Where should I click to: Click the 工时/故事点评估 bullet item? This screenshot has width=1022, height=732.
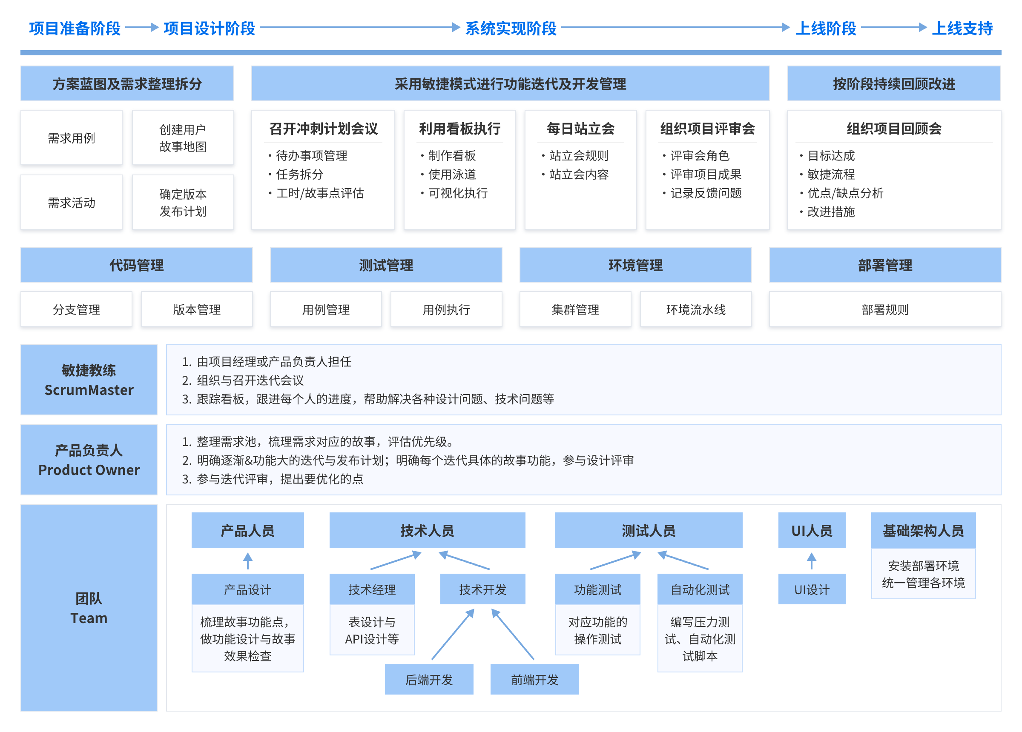pyautogui.click(x=319, y=193)
